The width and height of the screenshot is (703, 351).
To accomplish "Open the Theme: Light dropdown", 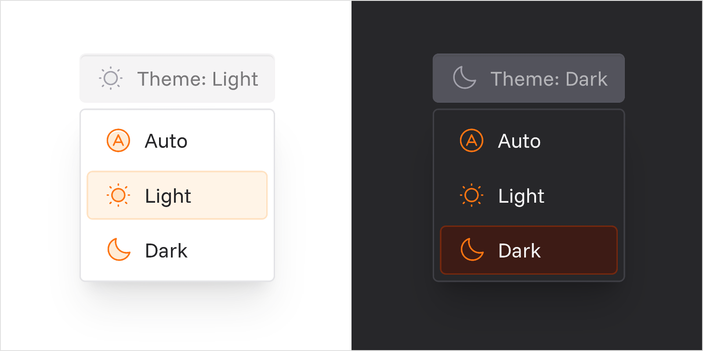I will pos(177,79).
